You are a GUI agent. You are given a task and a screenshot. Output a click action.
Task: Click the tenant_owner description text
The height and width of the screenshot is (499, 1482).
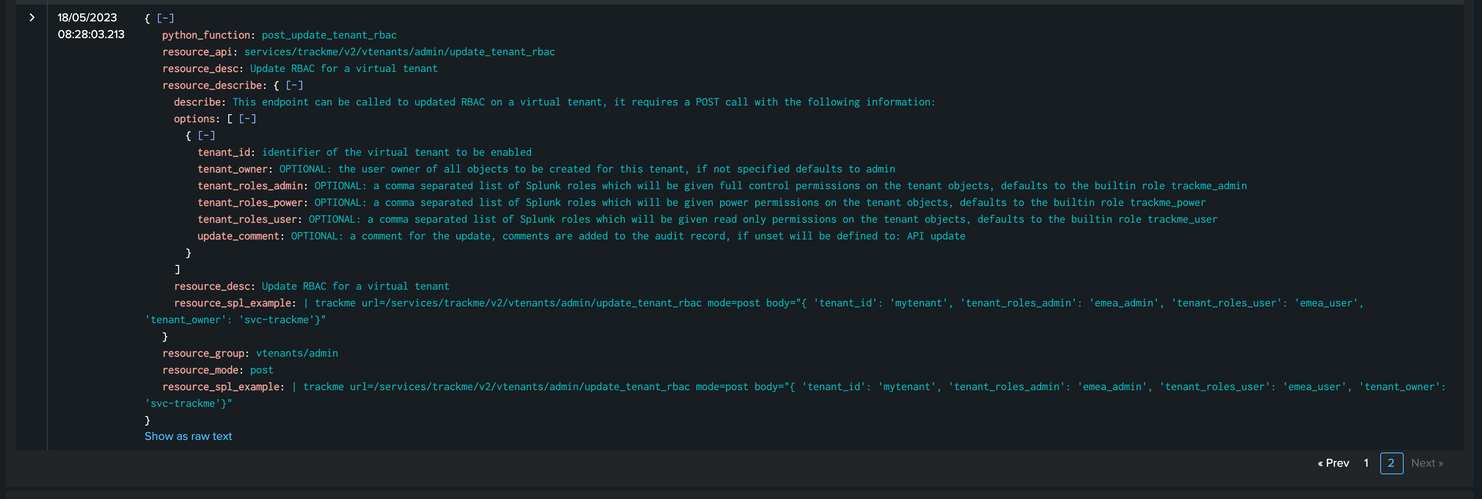[x=587, y=169]
